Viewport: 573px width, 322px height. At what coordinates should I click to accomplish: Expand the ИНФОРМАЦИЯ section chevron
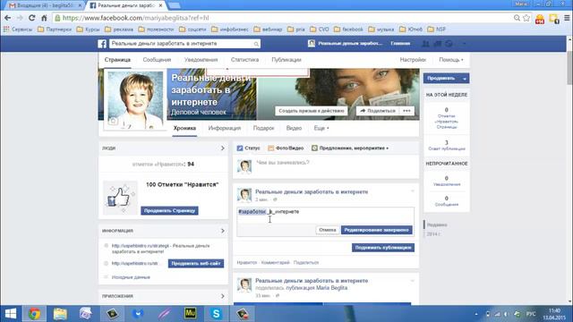223,231
